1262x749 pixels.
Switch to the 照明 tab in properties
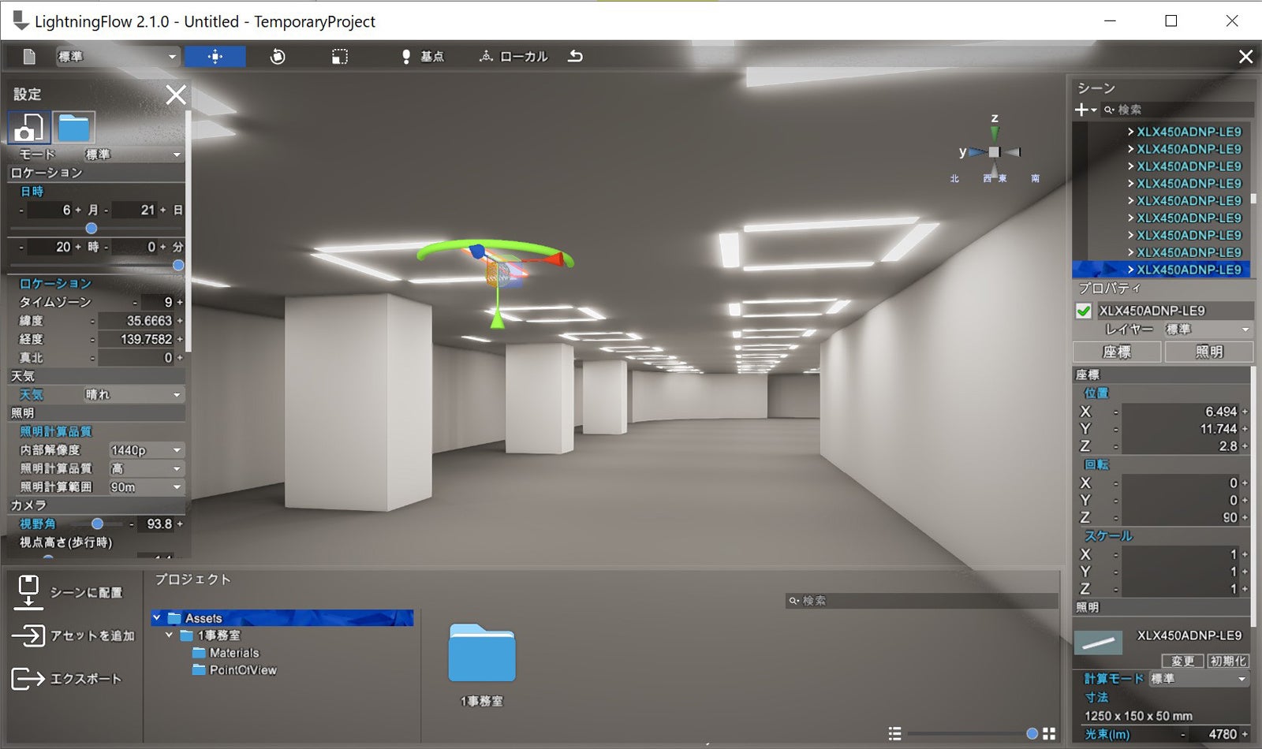[1208, 352]
